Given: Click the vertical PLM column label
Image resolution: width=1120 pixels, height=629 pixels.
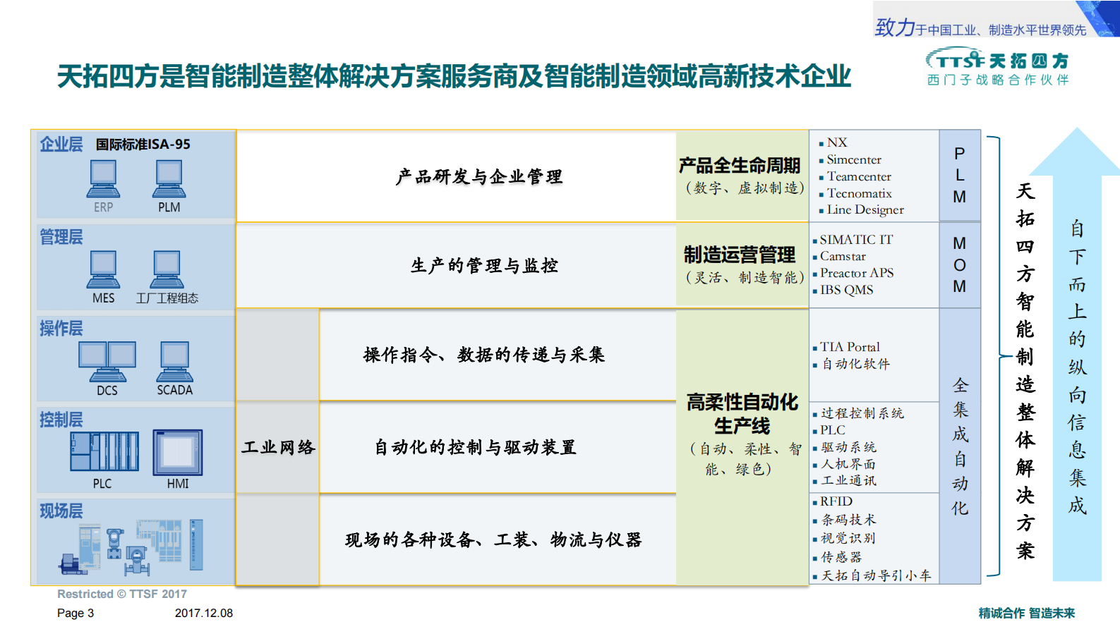Looking at the screenshot, I should 960,175.
